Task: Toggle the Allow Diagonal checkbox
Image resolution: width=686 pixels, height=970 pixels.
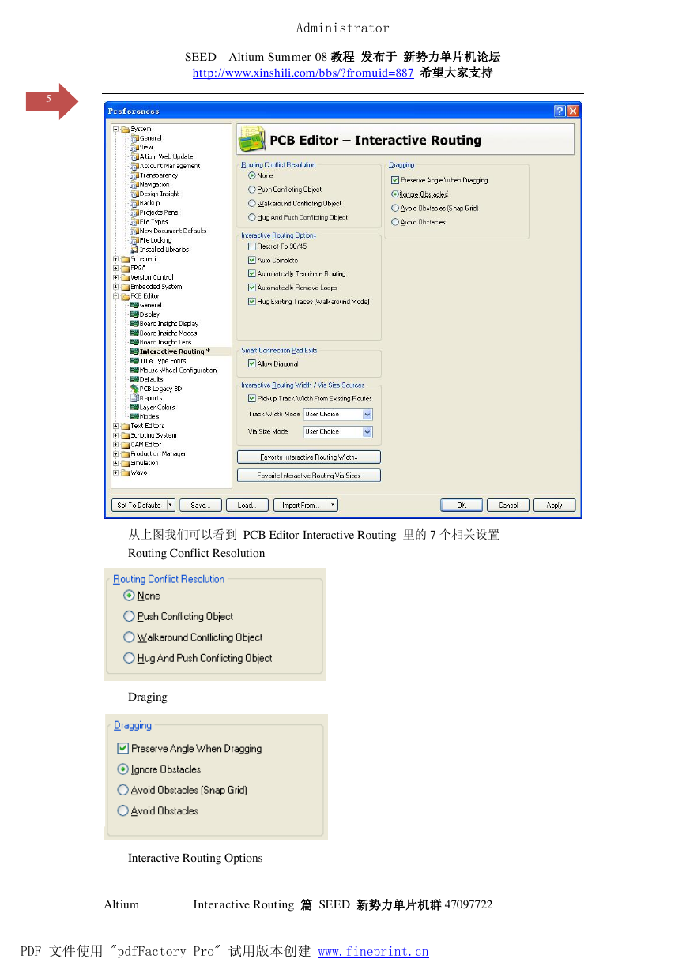Action: click(252, 364)
